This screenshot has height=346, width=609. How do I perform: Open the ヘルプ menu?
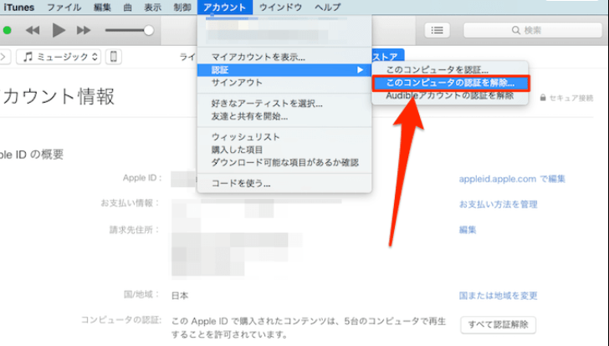[328, 8]
